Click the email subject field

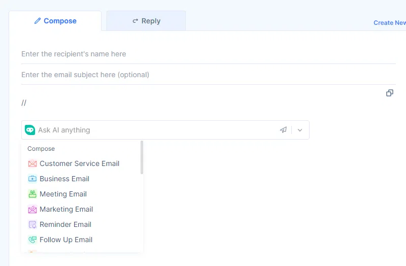[x=208, y=75]
